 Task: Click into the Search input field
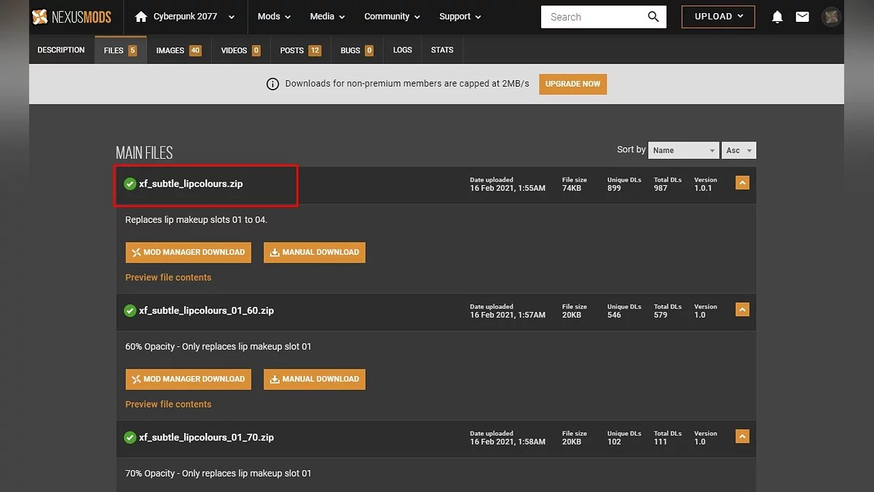[x=594, y=17]
